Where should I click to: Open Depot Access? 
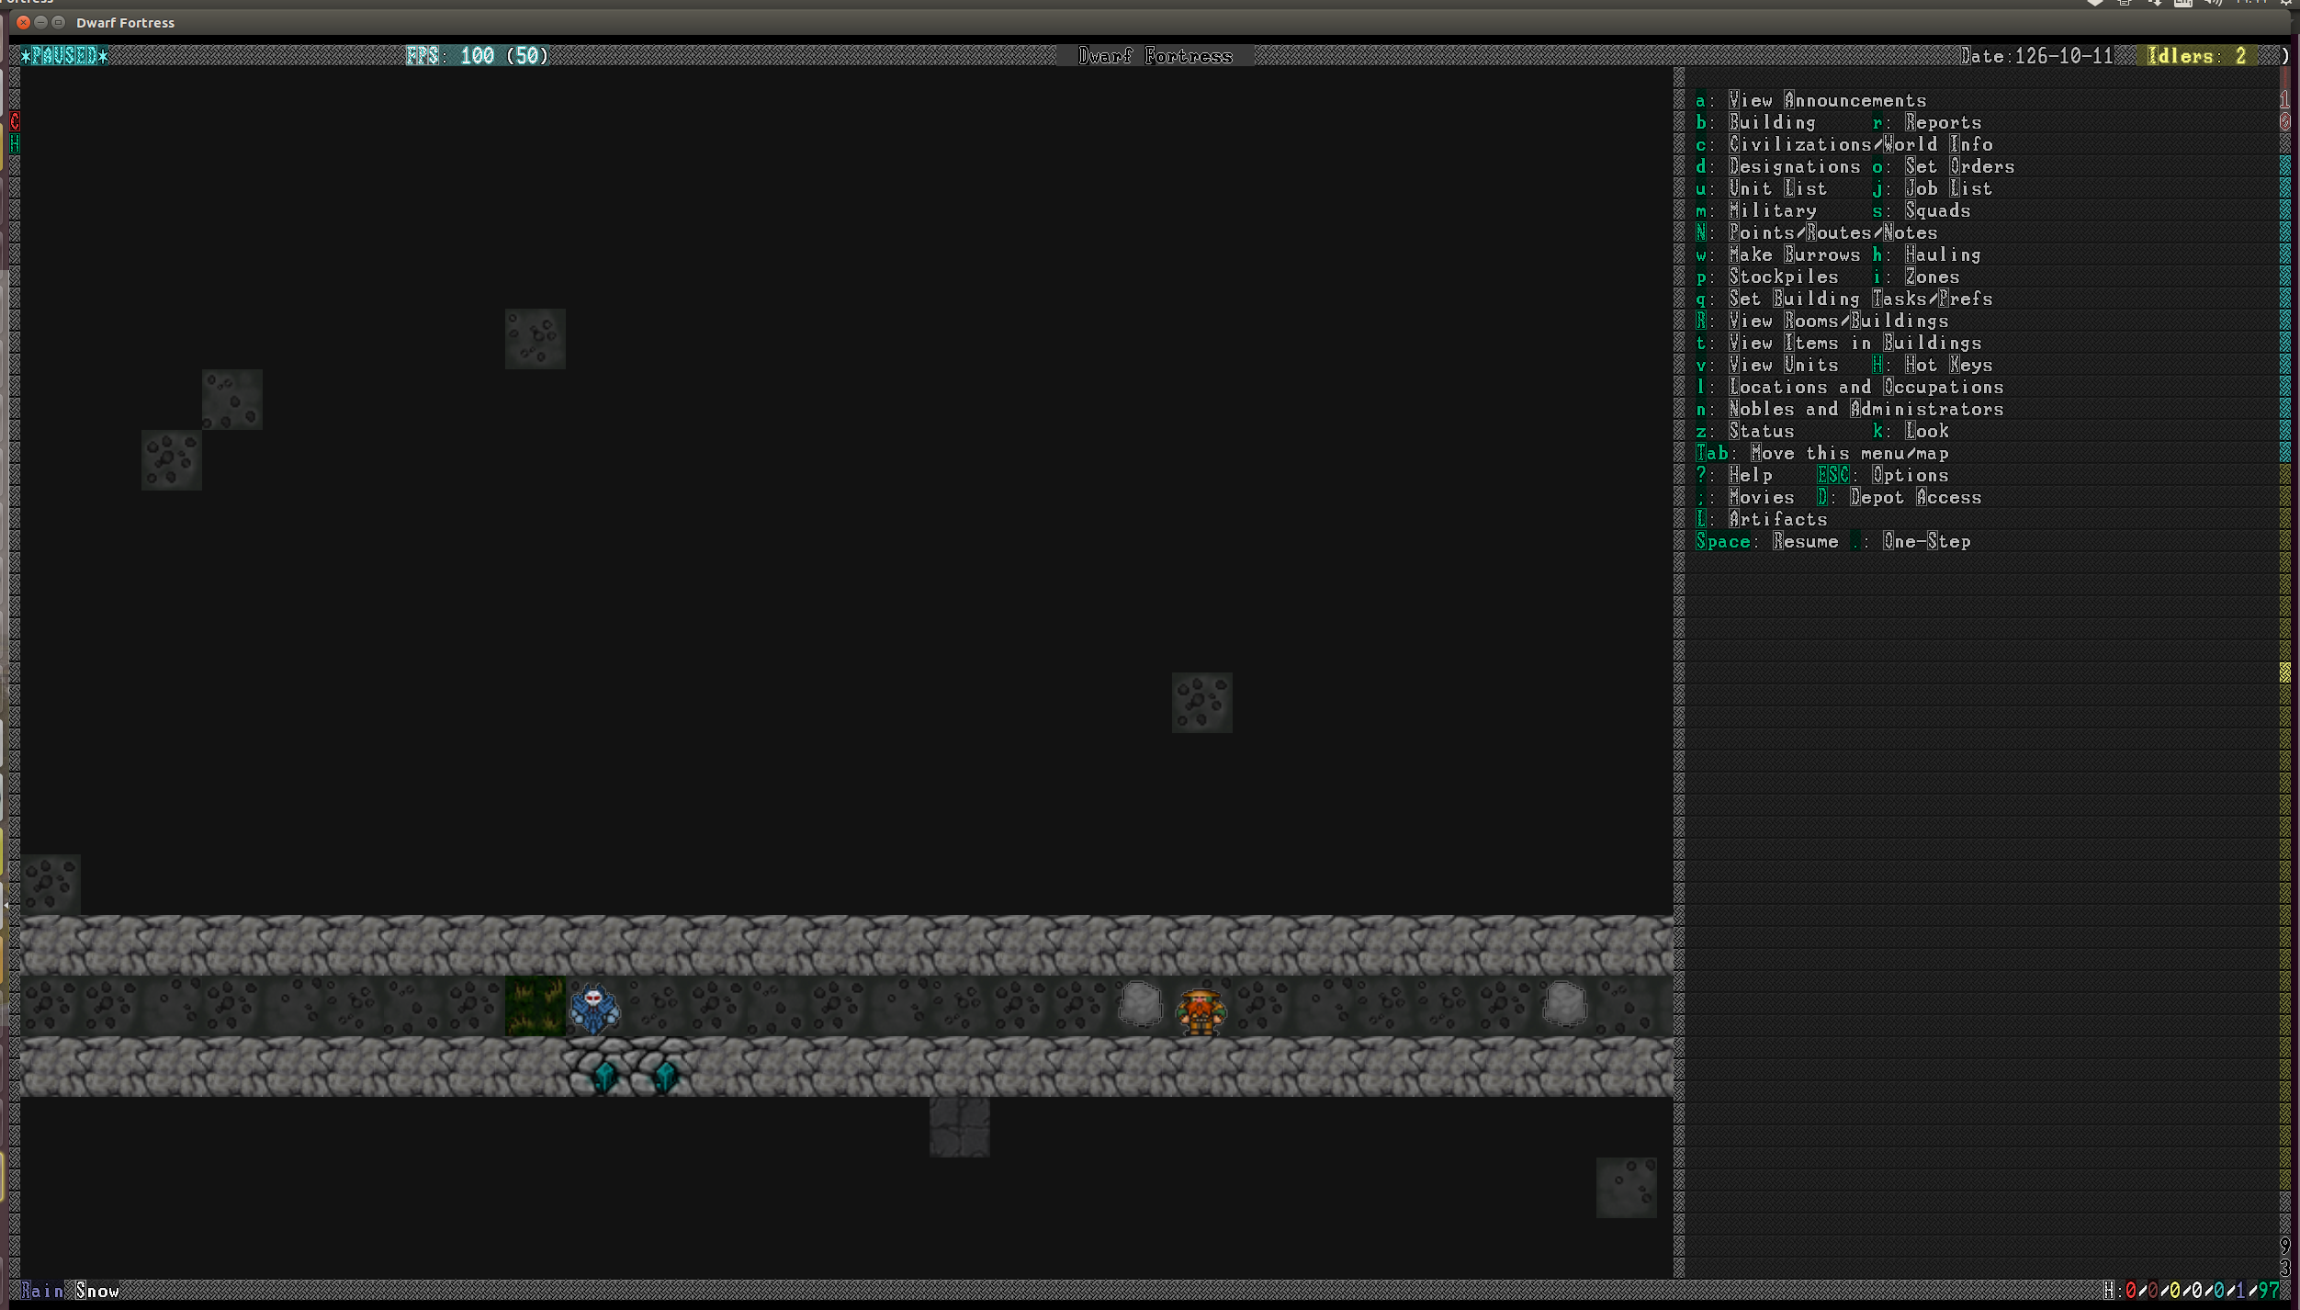tap(1899, 497)
